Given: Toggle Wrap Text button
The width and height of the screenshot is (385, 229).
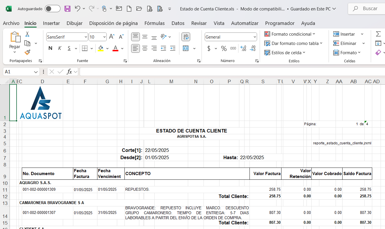Looking at the screenshot, I should (x=186, y=37).
